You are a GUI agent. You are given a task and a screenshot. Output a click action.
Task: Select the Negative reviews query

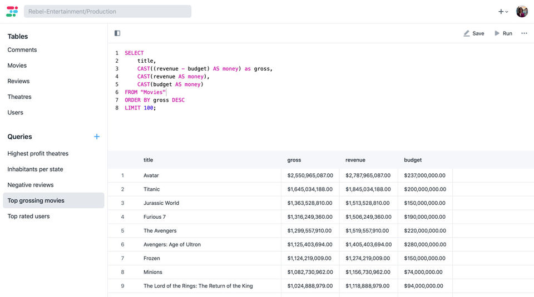pos(31,185)
